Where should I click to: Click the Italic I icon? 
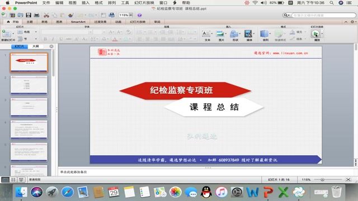[53, 39]
